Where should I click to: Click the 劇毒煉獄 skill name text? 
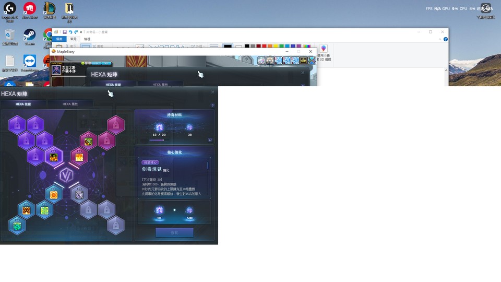[x=152, y=169]
